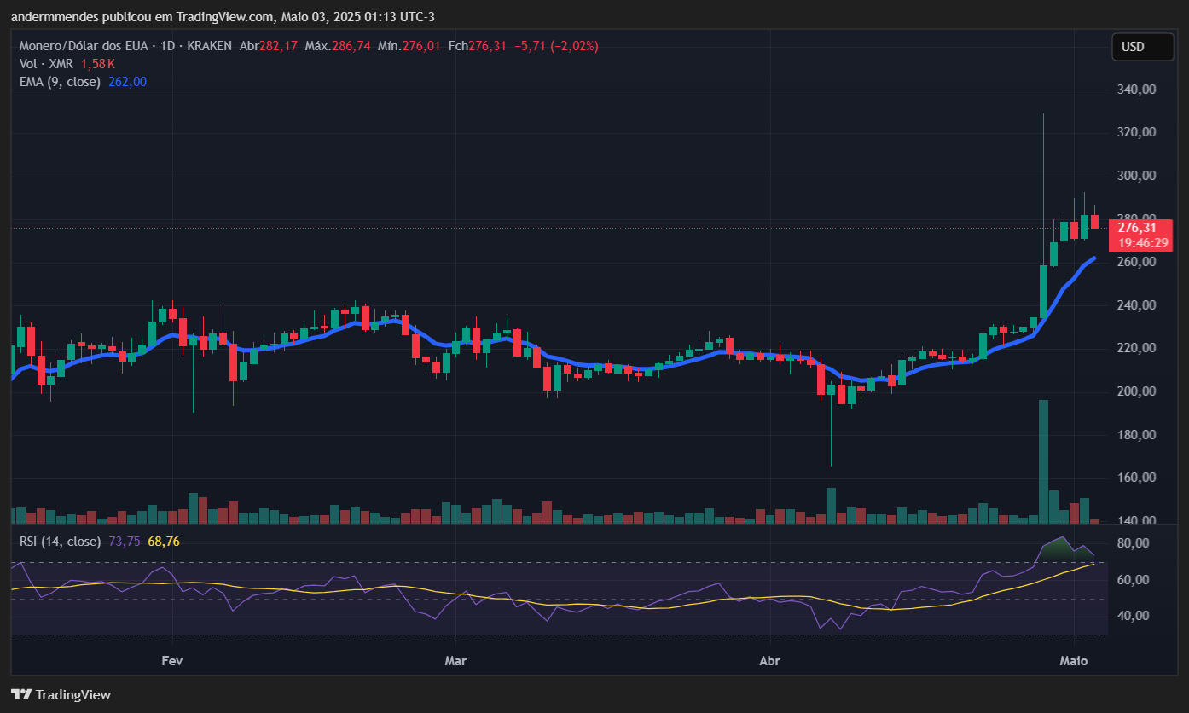Click the Abr label on time axis
Image resolution: width=1189 pixels, height=713 pixels.
click(769, 661)
